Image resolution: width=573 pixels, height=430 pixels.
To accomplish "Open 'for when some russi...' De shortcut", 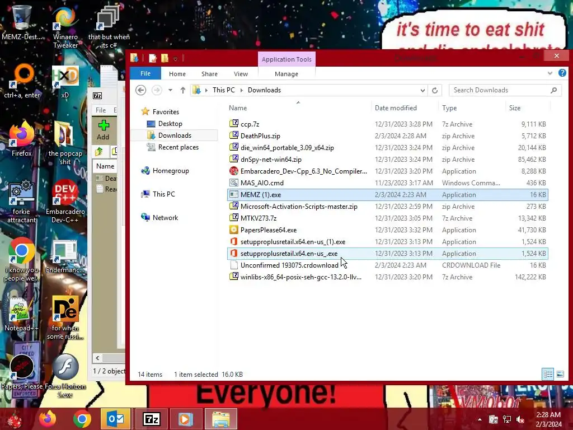I will click(65, 318).
